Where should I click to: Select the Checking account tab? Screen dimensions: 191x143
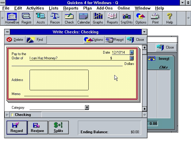click(26, 115)
